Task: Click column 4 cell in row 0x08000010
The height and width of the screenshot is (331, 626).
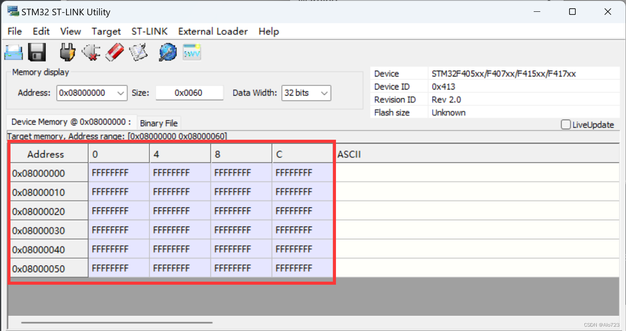Action: [x=180, y=192]
